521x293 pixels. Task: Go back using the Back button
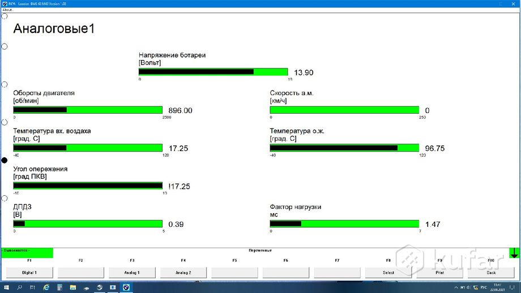pos(490,272)
